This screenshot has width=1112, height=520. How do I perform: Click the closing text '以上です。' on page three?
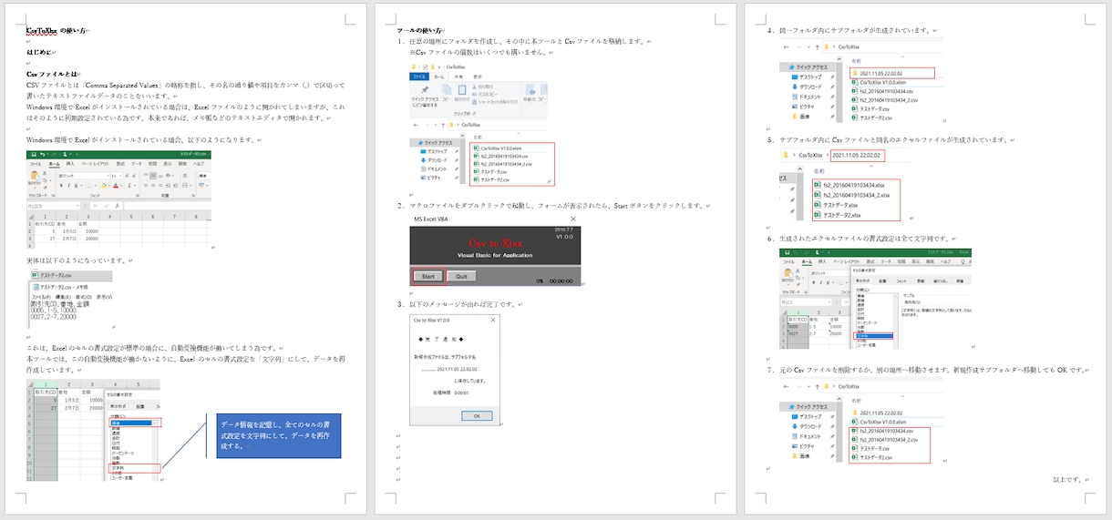1068,479
